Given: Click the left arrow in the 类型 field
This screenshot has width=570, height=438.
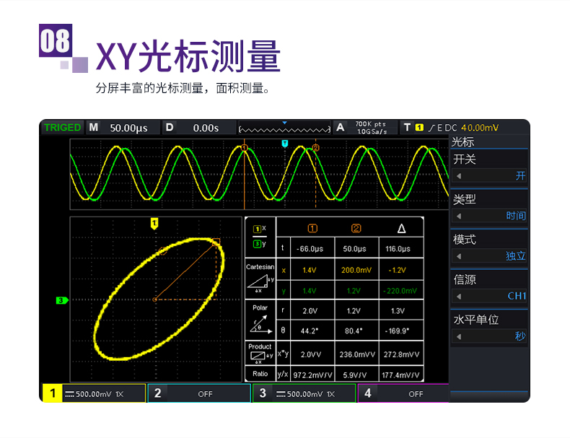Looking at the screenshot, I should (459, 216).
